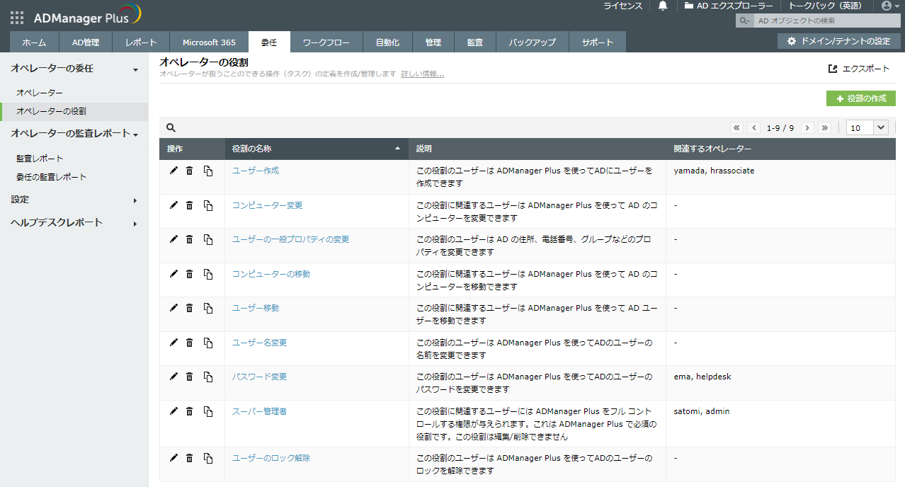
Task: Open the user account avatar menu
Action: click(886, 6)
